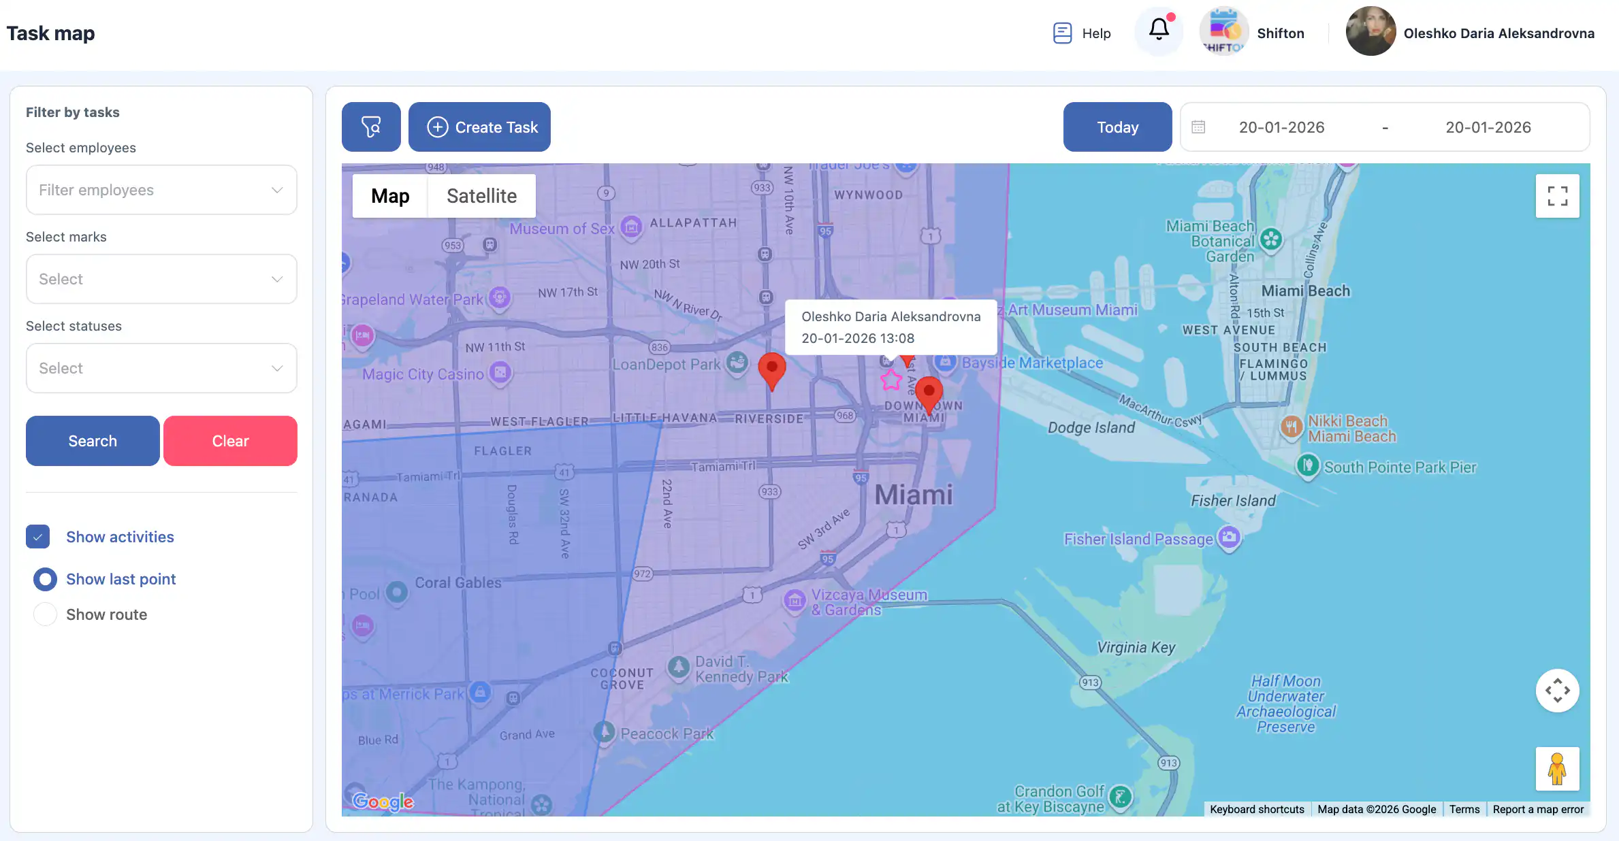Switch to the Map view tab
The image size is (1619, 841).
click(x=390, y=196)
